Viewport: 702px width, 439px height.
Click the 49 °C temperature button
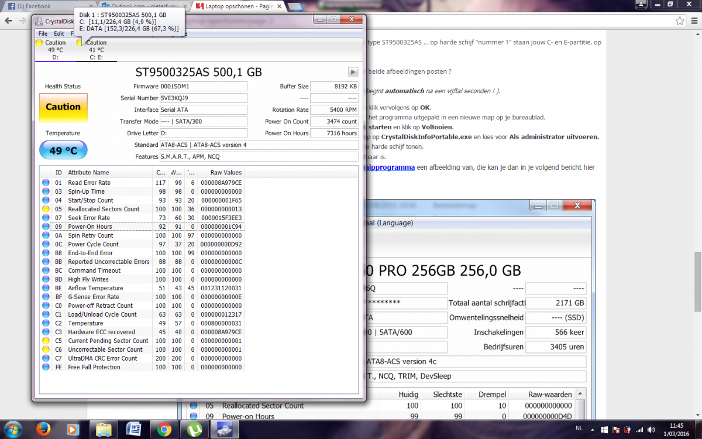click(63, 150)
